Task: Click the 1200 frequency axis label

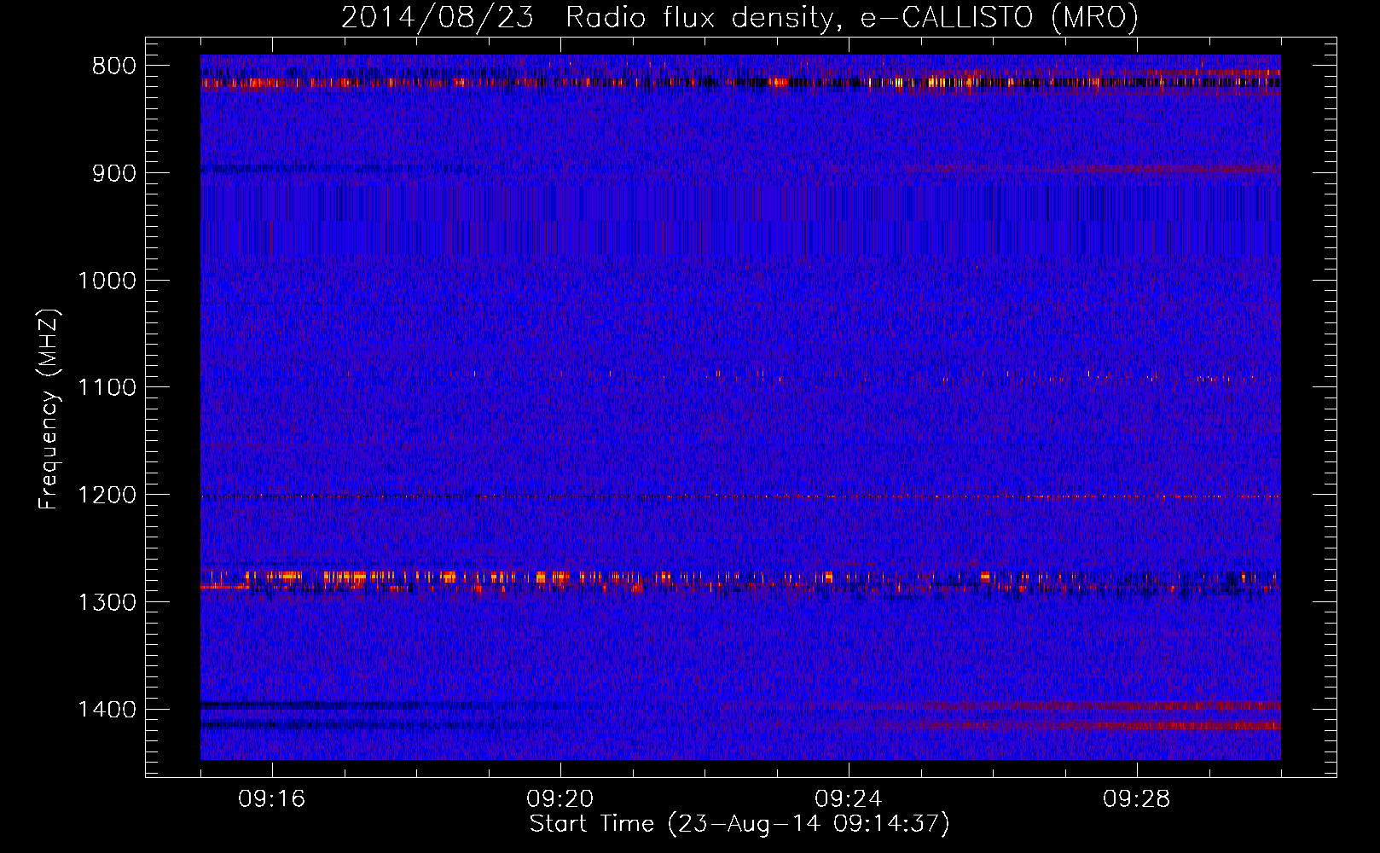Action: (107, 495)
